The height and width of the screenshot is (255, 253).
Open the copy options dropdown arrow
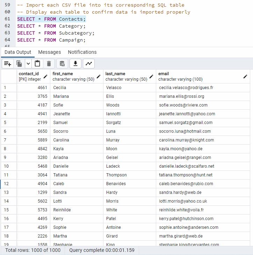[x=28, y=64]
